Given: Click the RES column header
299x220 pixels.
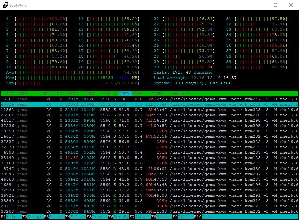Looking at the screenshot, I should pos(91,94).
